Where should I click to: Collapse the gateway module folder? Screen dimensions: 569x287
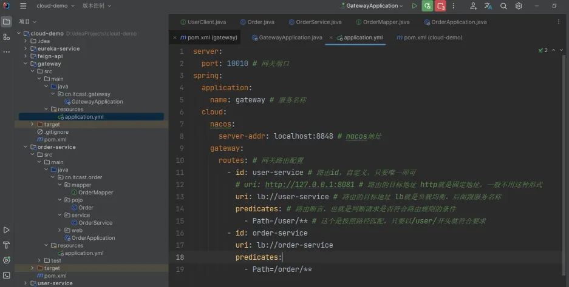[25, 64]
